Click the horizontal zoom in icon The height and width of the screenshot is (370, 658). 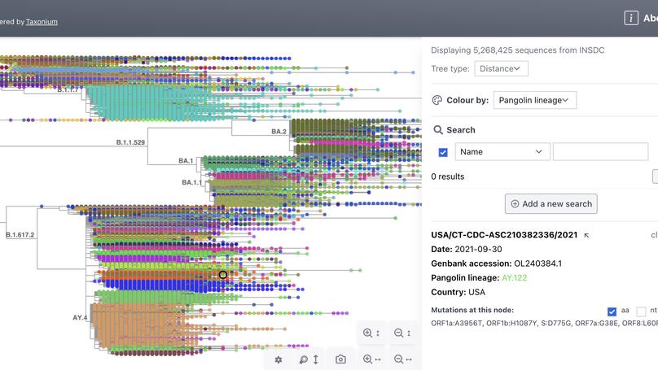(372, 359)
